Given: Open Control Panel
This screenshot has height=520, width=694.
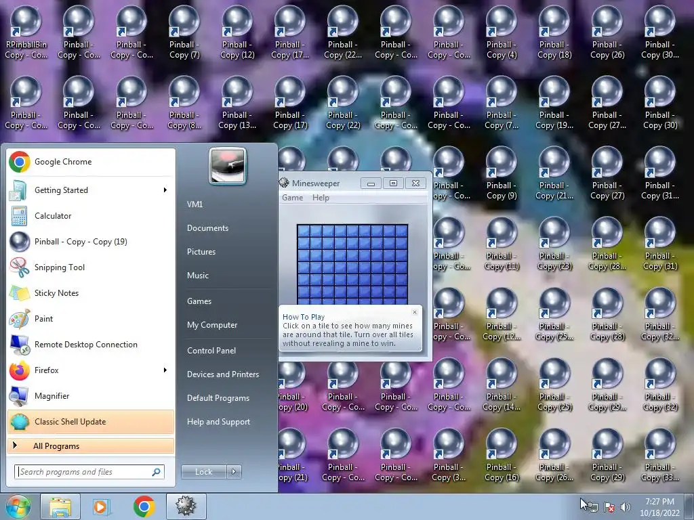Looking at the screenshot, I should (x=211, y=351).
